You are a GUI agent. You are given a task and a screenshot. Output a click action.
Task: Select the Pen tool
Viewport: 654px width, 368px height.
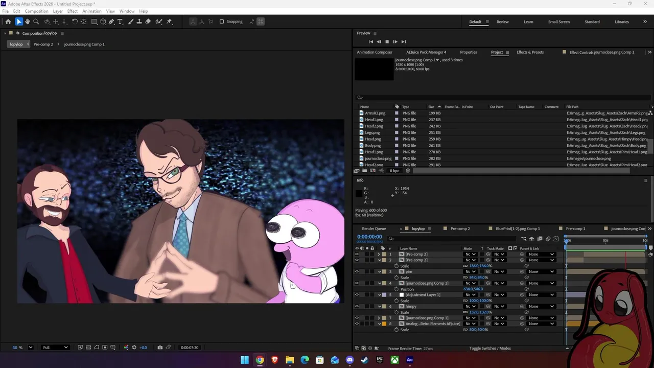[111, 21]
